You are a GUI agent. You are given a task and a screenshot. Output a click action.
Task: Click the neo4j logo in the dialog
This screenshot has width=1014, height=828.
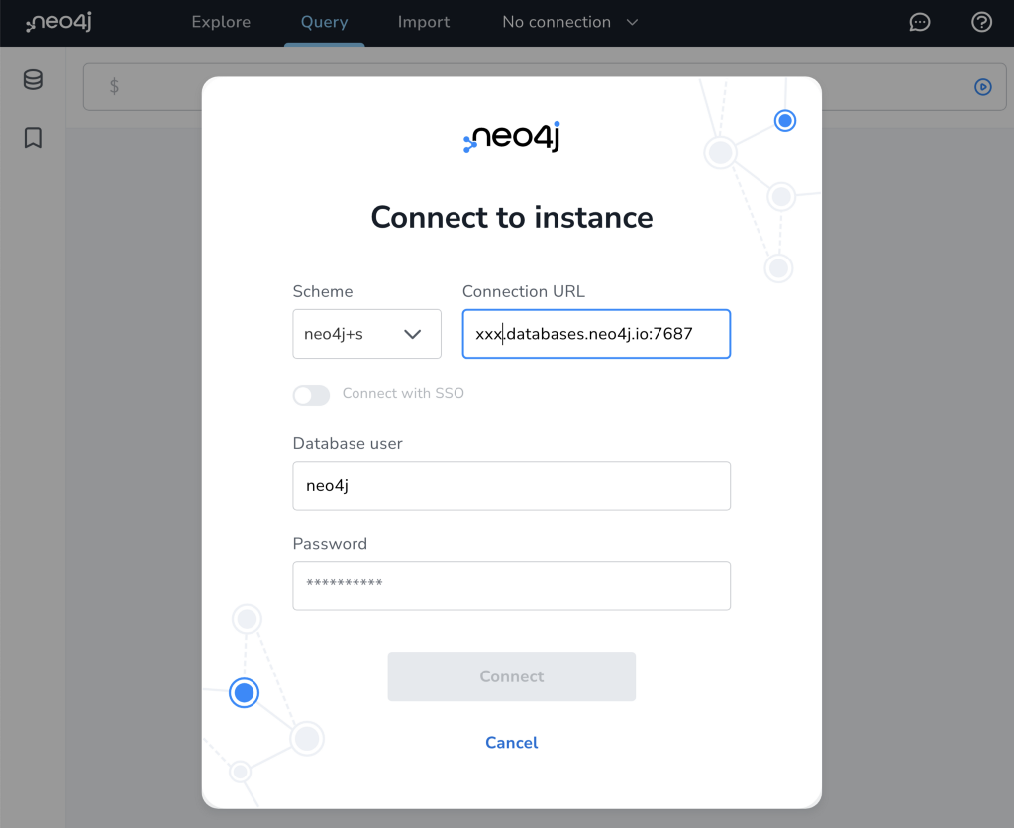512,137
